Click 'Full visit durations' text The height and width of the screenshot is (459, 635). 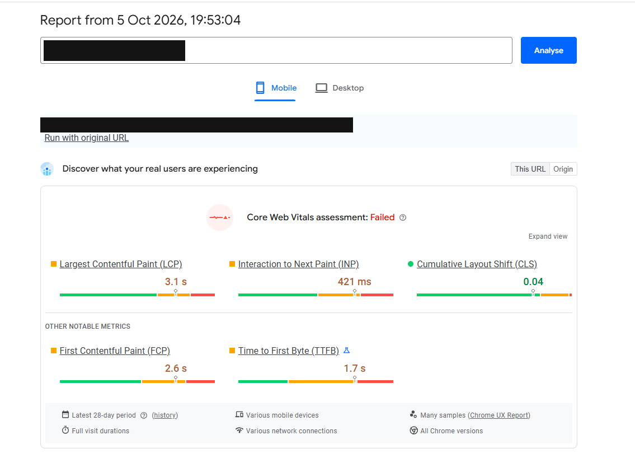[101, 431]
